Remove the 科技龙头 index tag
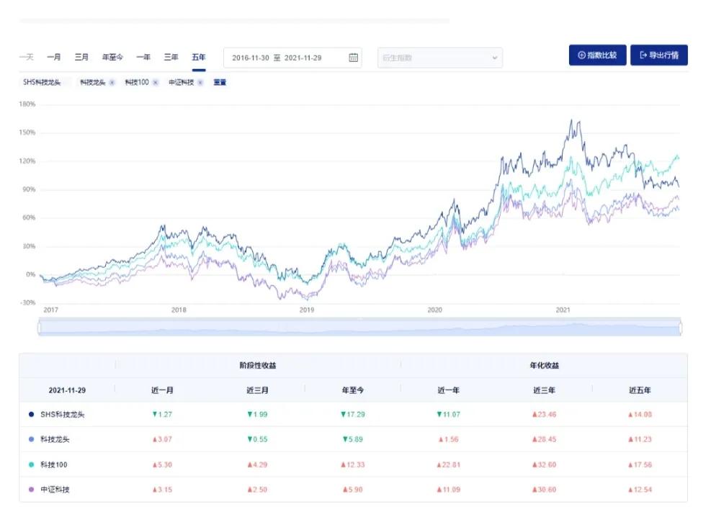Viewport: 711px width, 530px height. click(x=112, y=83)
